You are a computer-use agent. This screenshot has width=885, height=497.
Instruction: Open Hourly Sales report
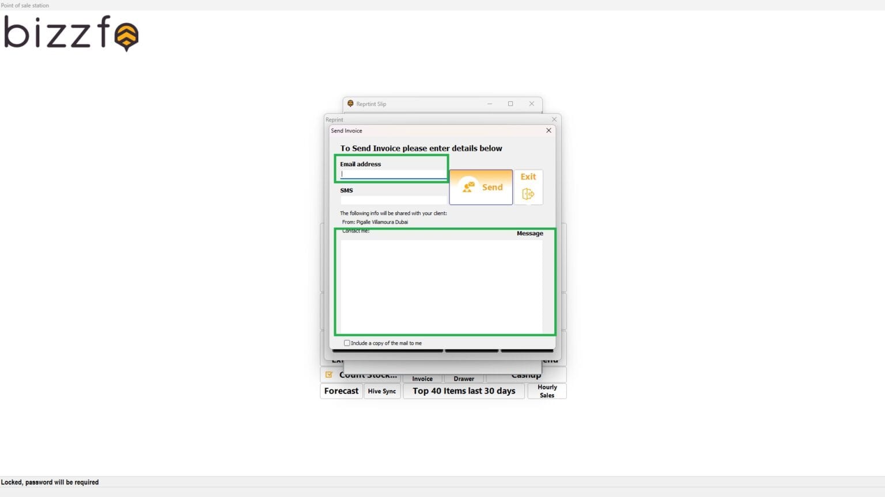pos(547,391)
